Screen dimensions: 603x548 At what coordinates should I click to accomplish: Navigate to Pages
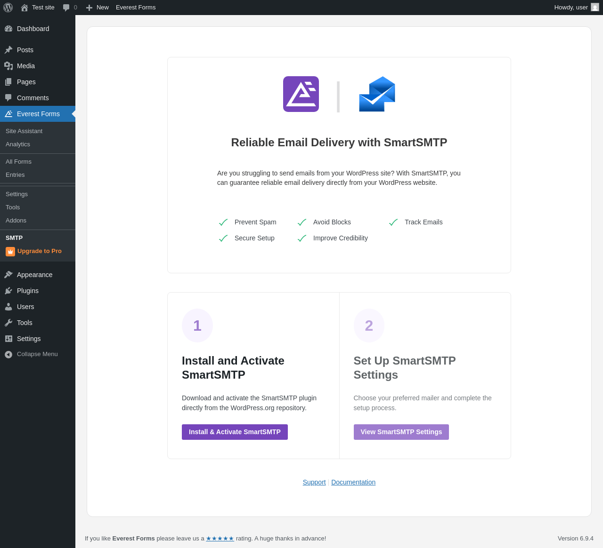[38, 82]
